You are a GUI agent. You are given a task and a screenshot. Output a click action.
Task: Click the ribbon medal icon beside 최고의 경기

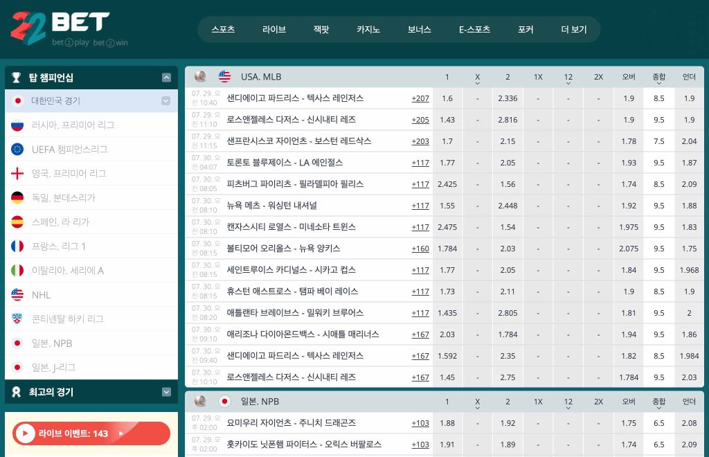pos(17,392)
